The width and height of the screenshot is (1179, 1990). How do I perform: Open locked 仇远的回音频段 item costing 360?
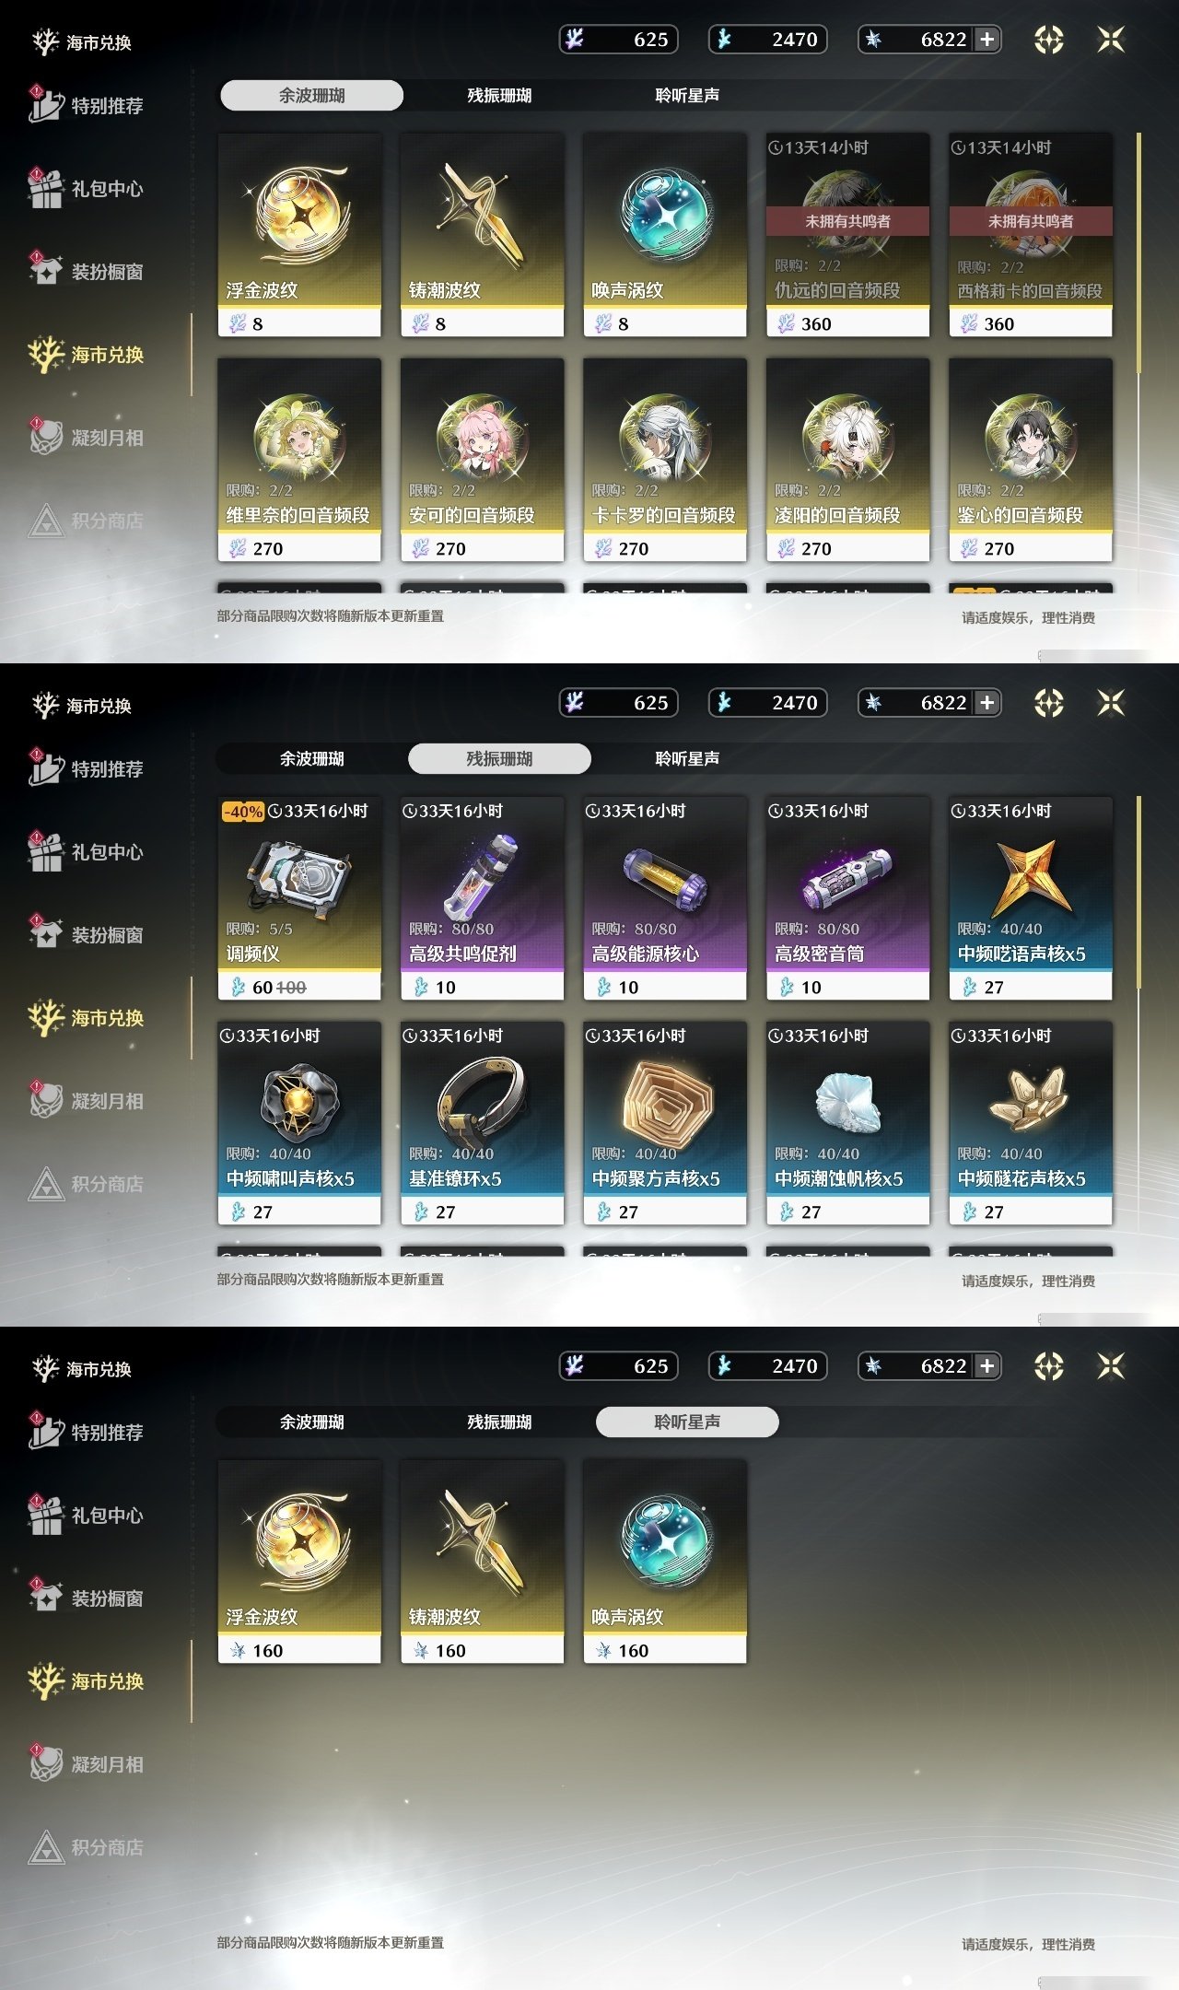pyautogui.click(x=847, y=235)
